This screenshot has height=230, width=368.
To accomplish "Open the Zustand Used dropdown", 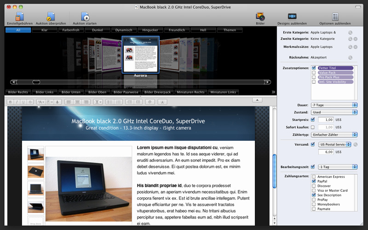I will click(x=334, y=112).
